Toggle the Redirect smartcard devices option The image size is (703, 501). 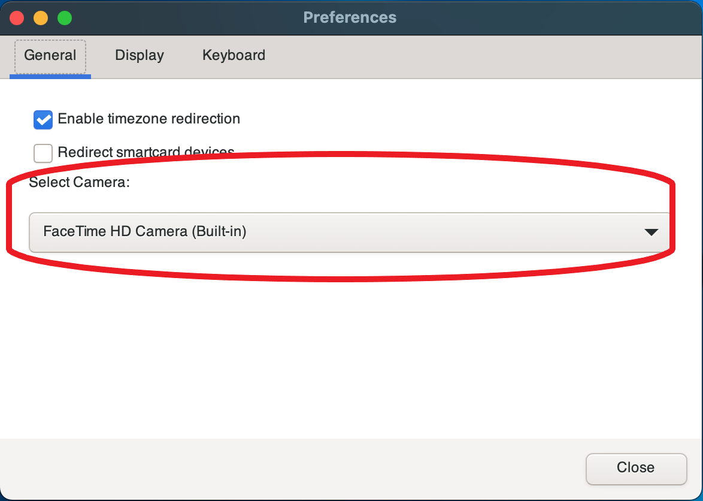(43, 153)
